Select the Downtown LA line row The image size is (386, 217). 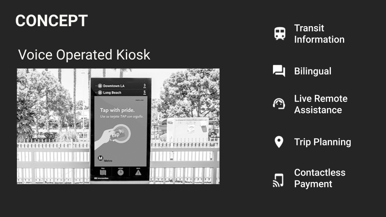tap(120, 86)
